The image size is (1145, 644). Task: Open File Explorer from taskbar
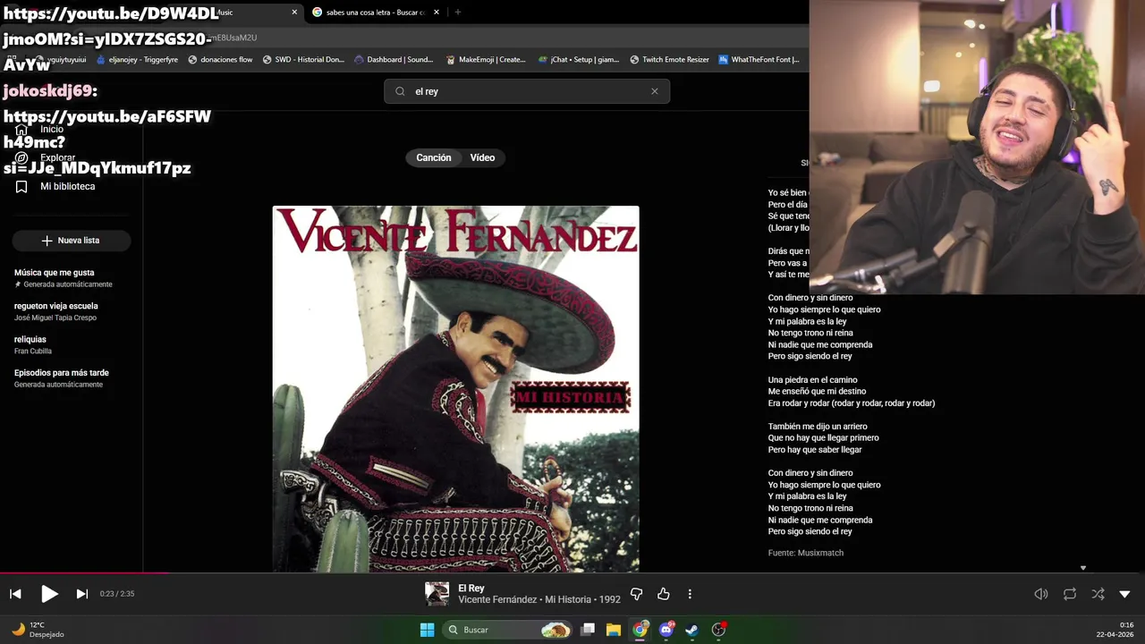(x=614, y=630)
